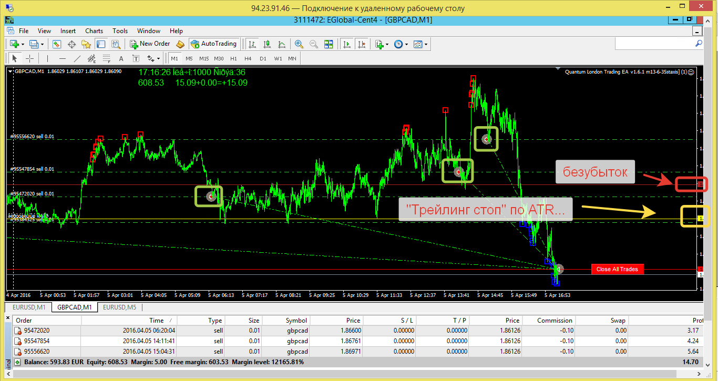Viewport: 718px width, 381px height.
Task: Zoom out on the chart
Action: coord(314,44)
